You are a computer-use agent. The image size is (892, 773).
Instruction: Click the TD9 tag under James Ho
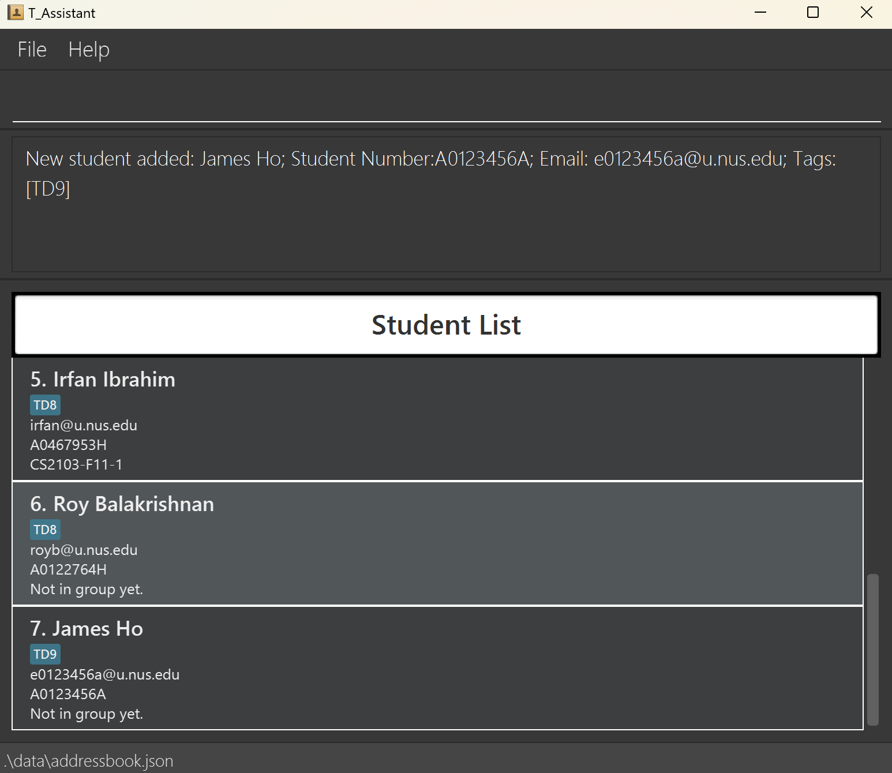(x=45, y=654)
